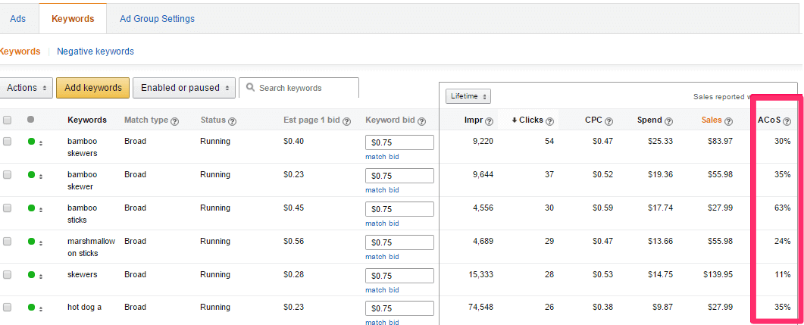The image size is (804, 325).
Task: Click the help icon beside Spend
Action: (668, 122)
